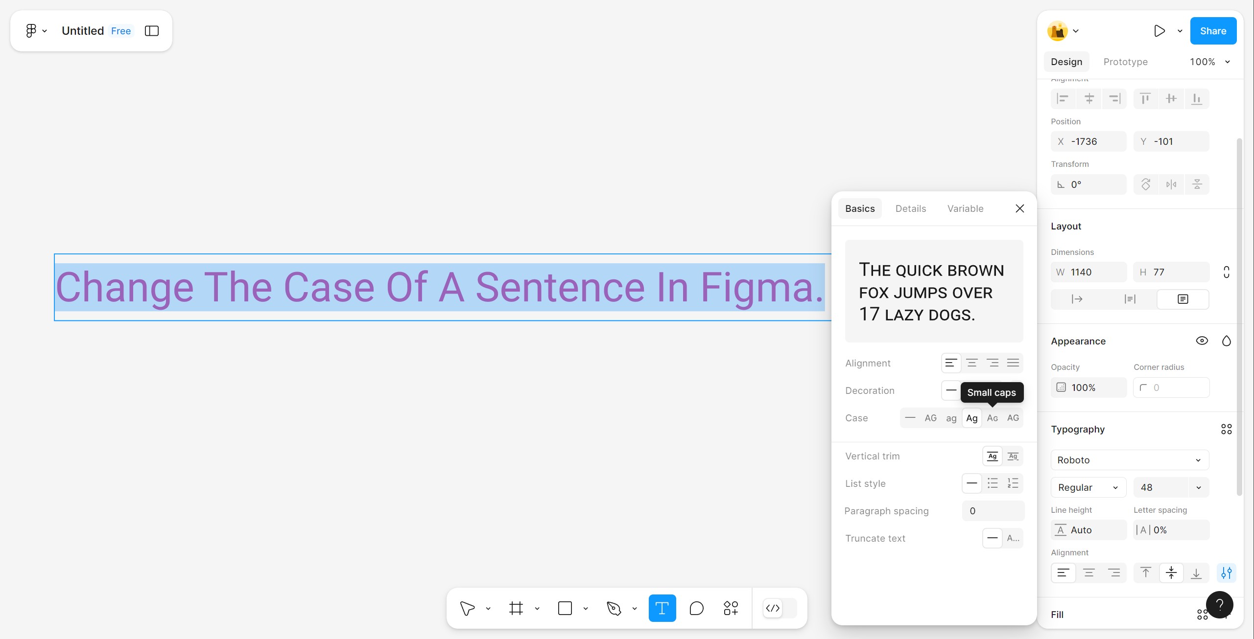Select the Frame tool
Viewport: 1254px width, 639px height.
[x=516, y=608]
